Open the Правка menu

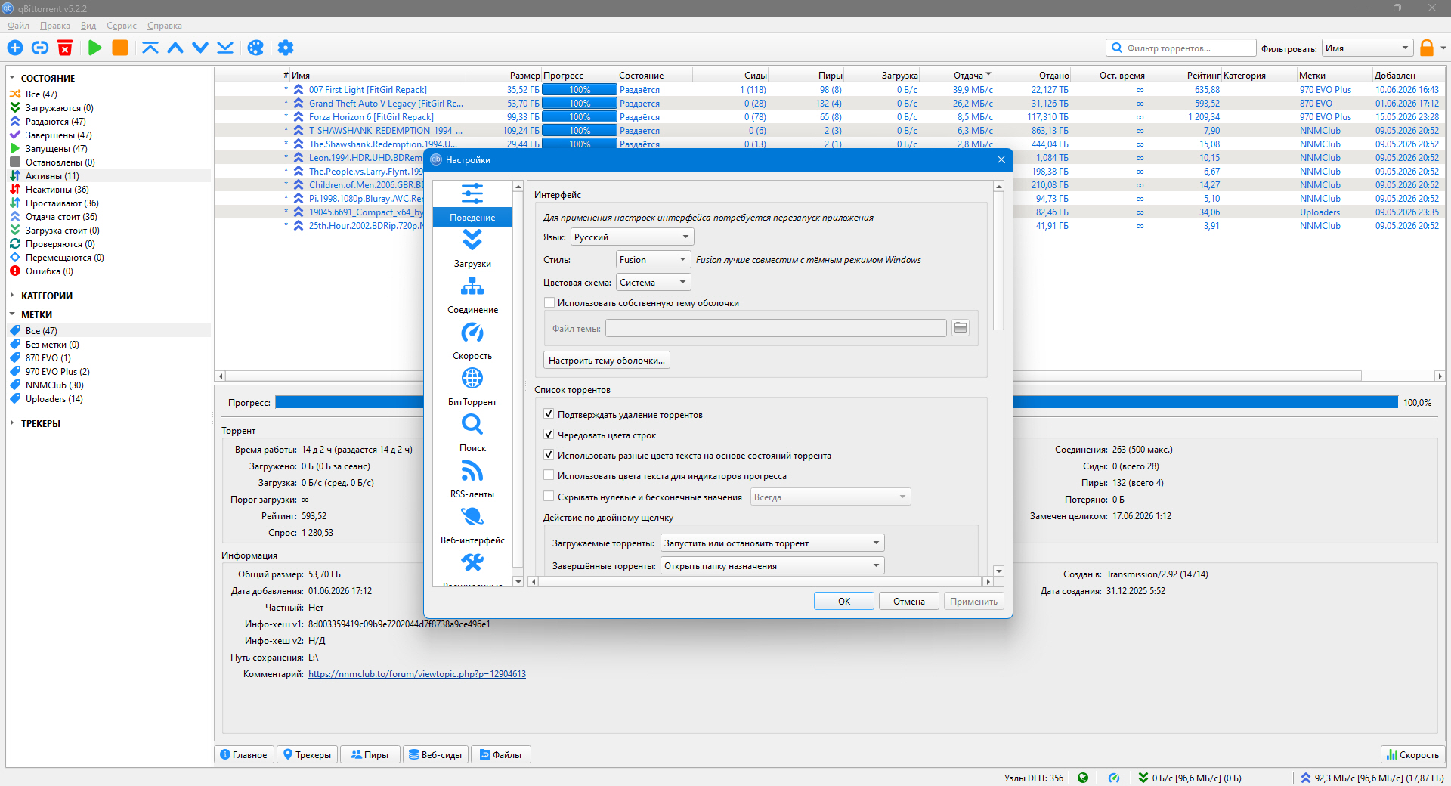coord(55,26)
